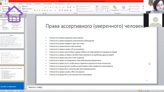Click русский language in status bar

tap(22, 91)
